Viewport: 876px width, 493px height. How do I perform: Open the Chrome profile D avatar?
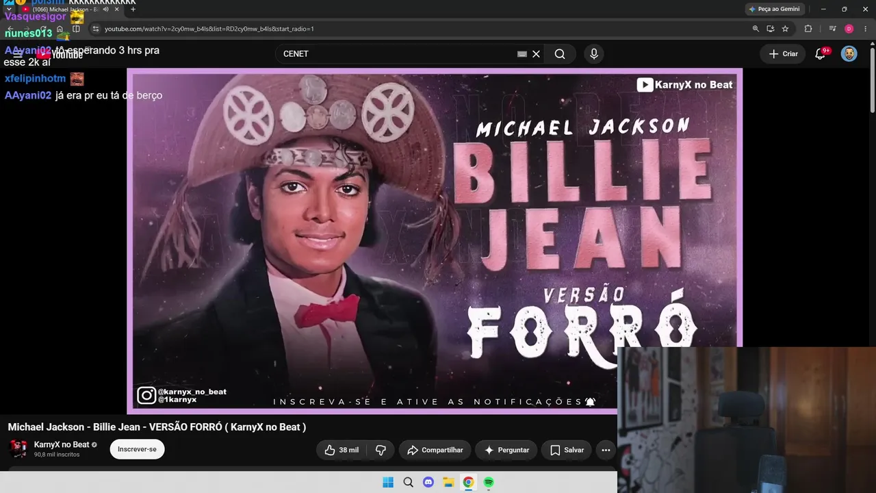click(x=849, y=29)
